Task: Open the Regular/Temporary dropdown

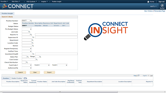Action: 27,49
